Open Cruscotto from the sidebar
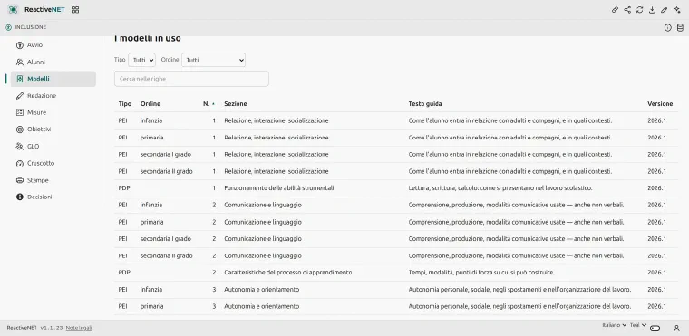Viewport: 689px width, 336px height. [41, 163]
